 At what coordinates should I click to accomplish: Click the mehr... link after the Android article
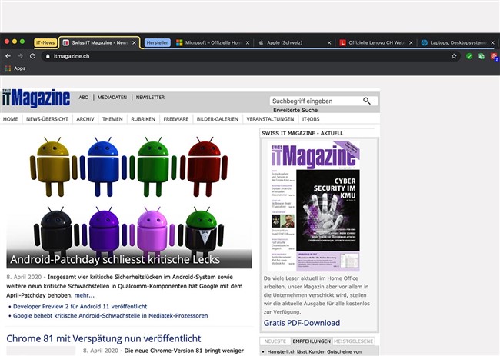[84, 295]
